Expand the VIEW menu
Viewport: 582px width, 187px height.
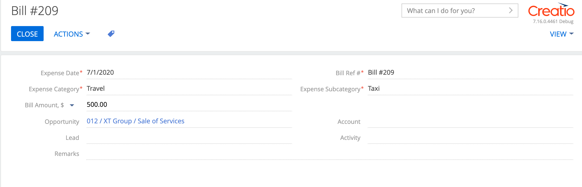(561, 34)
